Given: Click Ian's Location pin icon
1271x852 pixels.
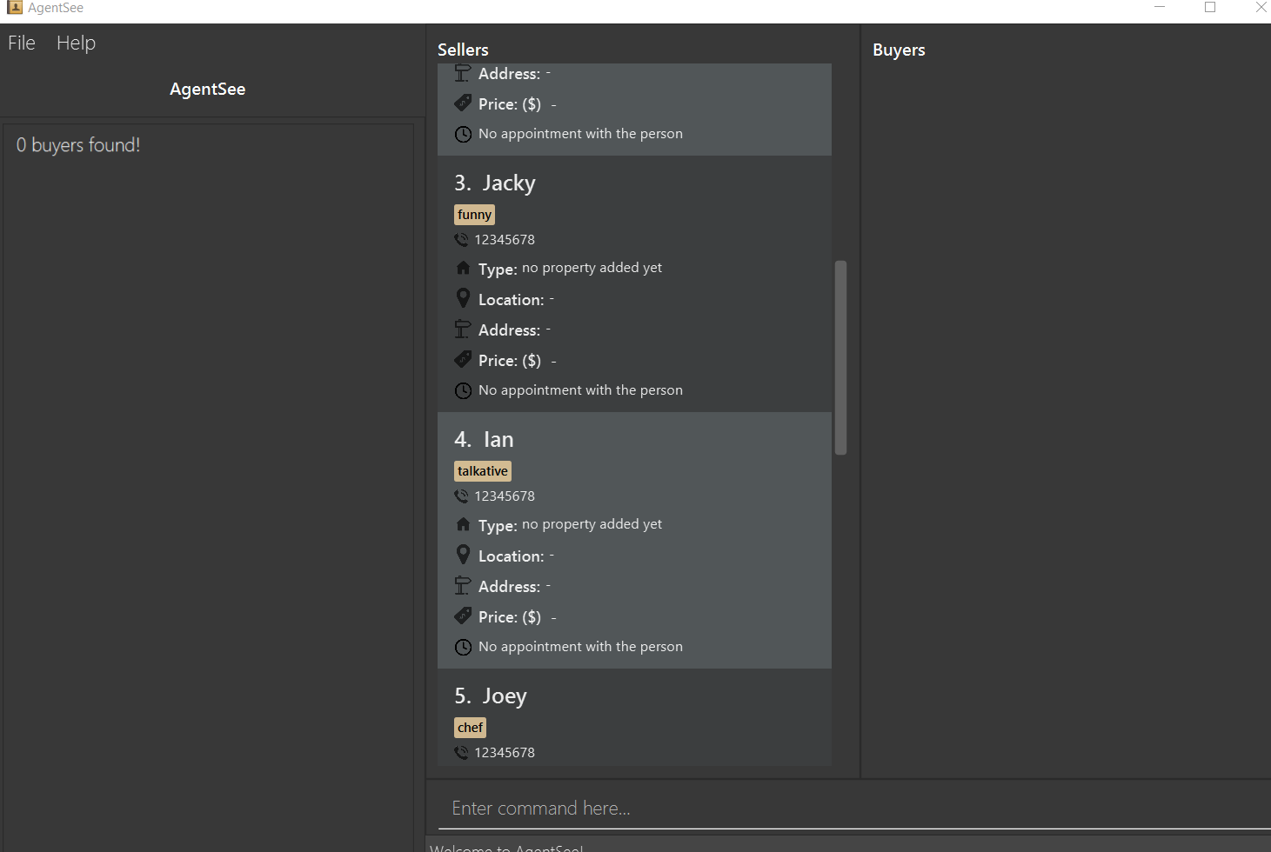Looking at the screenshot, I should [x=463, y=555].
